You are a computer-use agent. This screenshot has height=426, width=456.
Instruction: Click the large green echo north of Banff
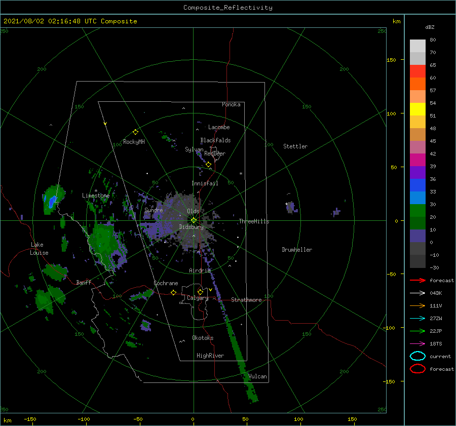[105, 243]
